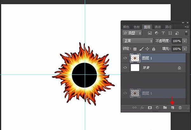Select the 背景 layer thumbnail

[135, 68]
